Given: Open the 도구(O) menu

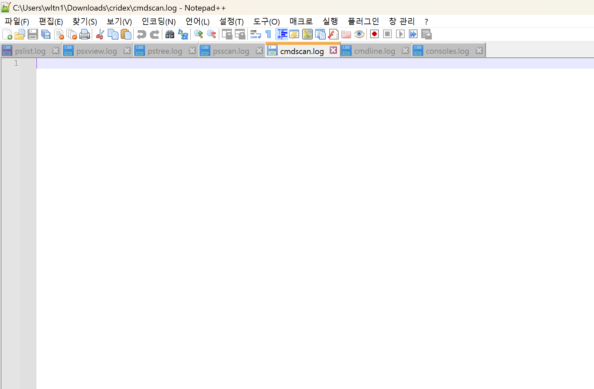Looking at the screenshot, I should click(x=266, y=22).
